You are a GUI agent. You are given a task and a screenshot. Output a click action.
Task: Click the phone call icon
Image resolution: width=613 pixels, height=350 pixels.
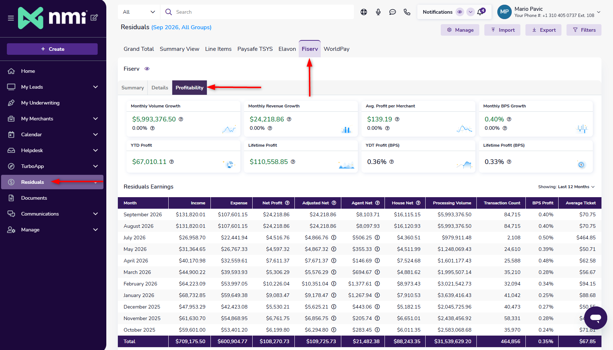(407, 12)
